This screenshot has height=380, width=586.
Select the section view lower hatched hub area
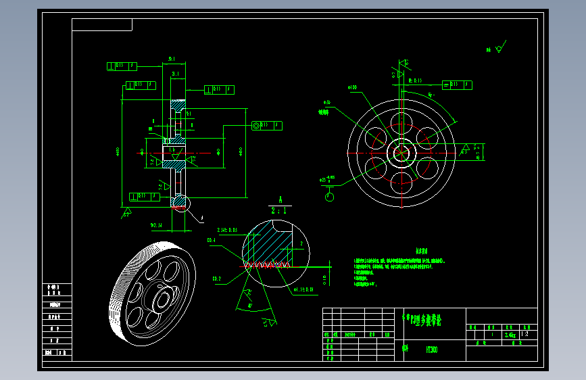coord(174,164)
